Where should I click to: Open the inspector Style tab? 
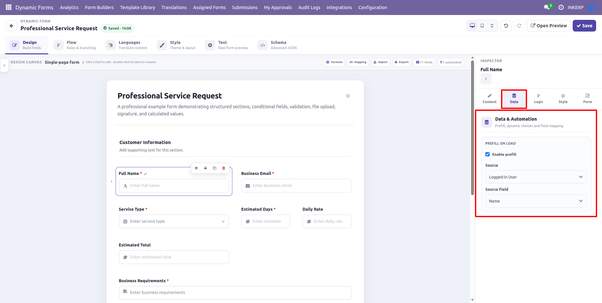point(563,99)
